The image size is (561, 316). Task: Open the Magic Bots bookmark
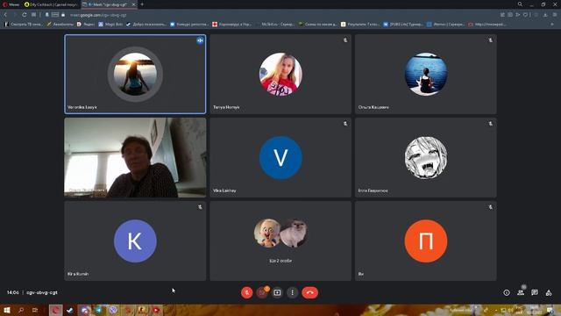coord(110,25)
